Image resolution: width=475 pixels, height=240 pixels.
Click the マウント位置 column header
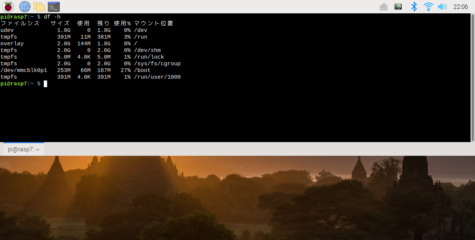click(x=154, y=23)
